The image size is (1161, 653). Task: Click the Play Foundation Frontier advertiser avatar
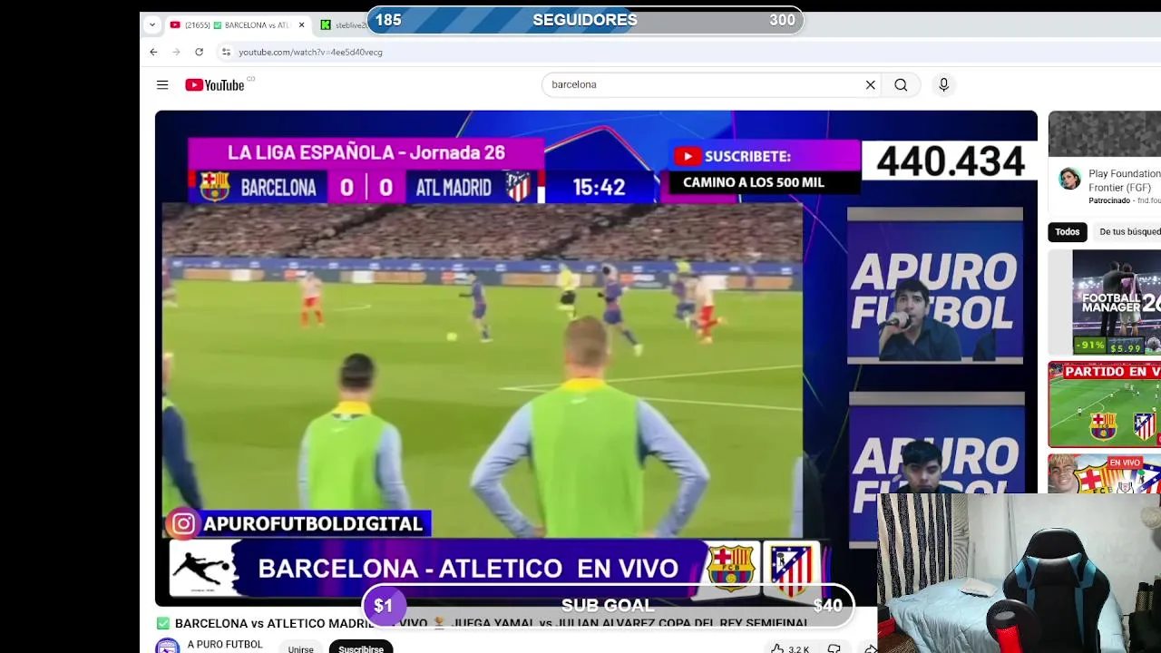[x=1069, y=178]
